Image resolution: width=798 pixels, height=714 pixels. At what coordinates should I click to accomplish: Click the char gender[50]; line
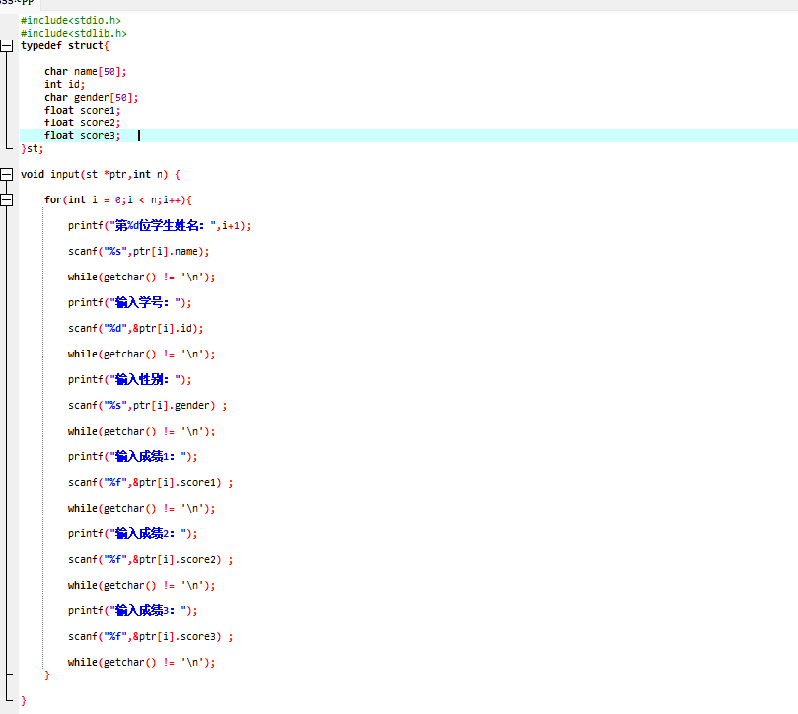pos(91,98)
